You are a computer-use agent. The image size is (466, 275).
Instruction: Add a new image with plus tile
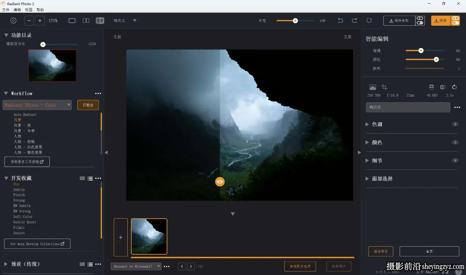point(121,237)
